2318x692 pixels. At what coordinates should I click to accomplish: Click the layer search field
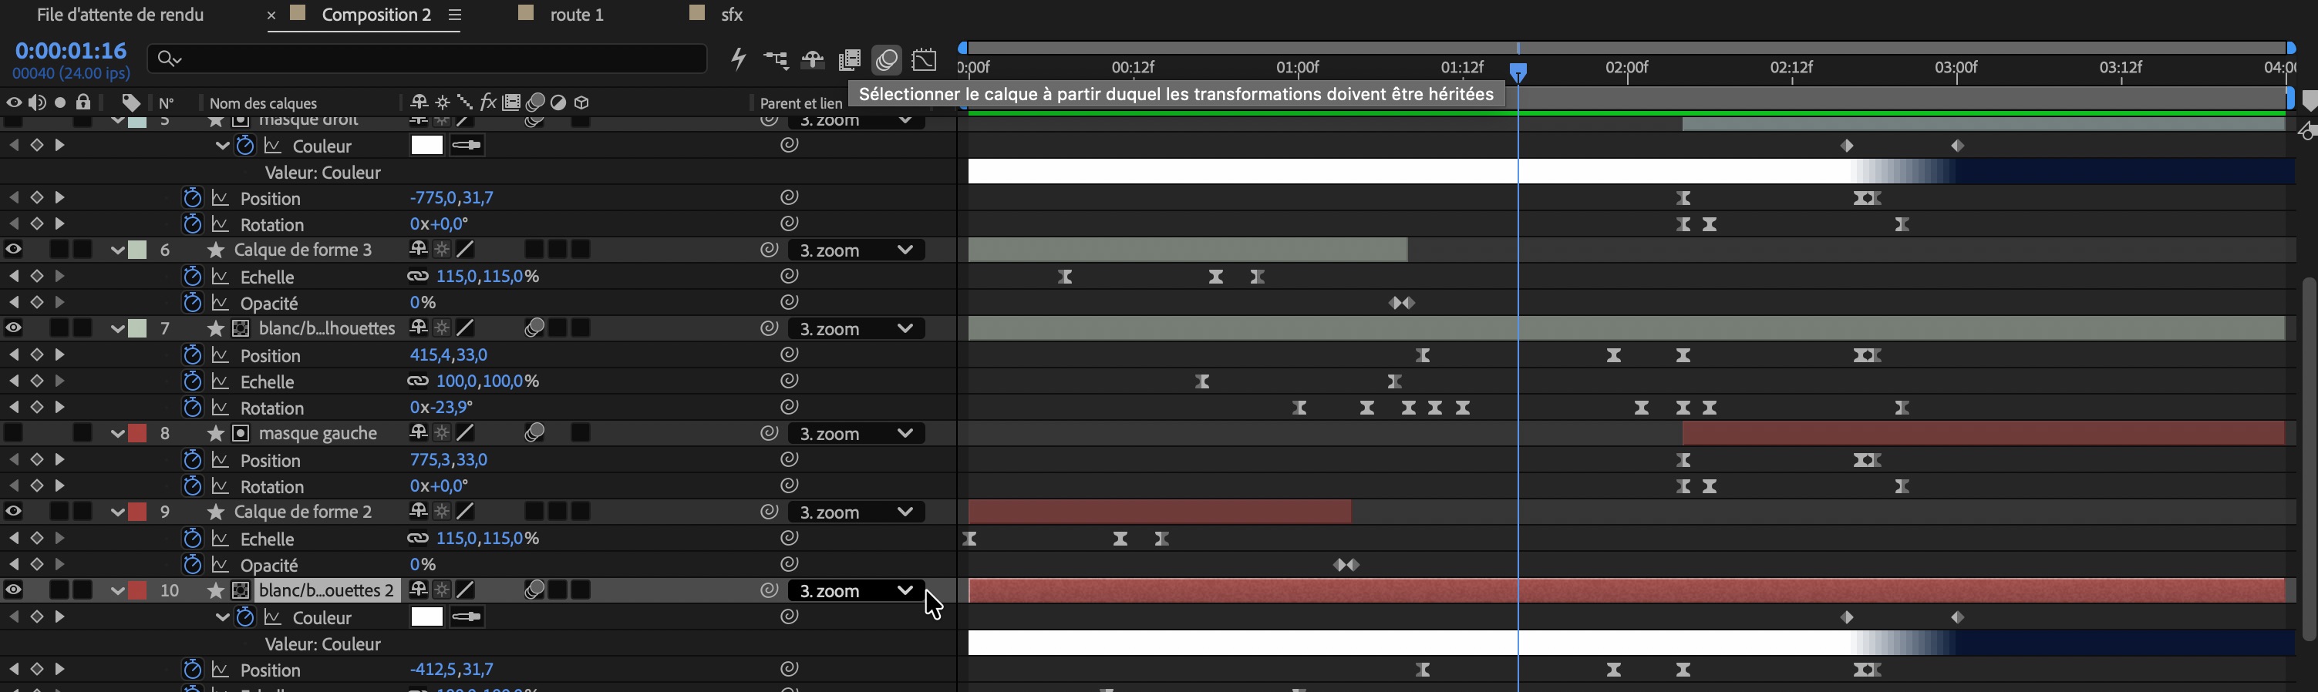(427, 59)
